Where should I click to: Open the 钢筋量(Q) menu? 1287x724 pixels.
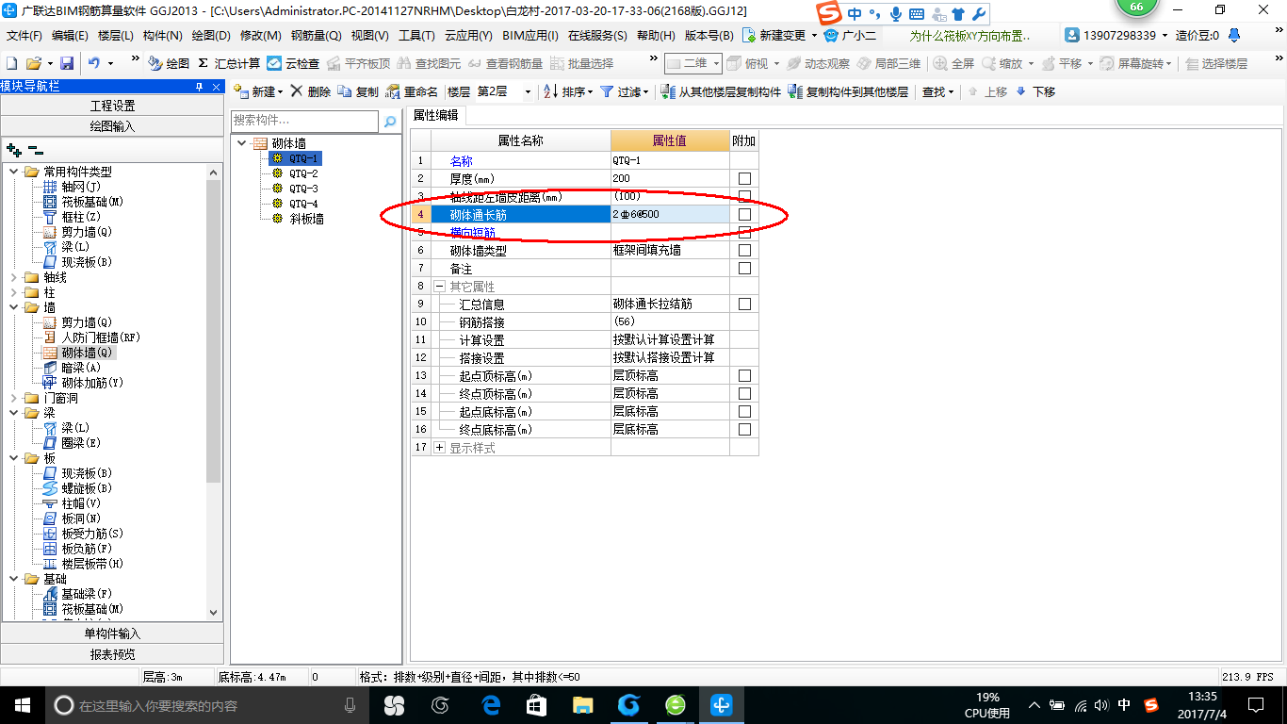tap(316, 36)
